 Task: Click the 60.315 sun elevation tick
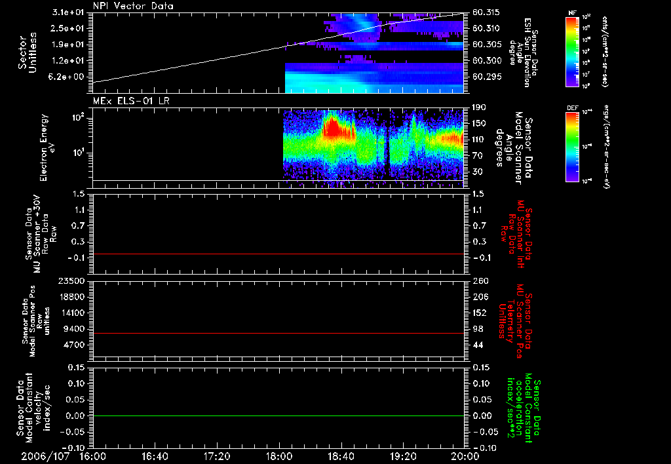(x=486, y=12)
